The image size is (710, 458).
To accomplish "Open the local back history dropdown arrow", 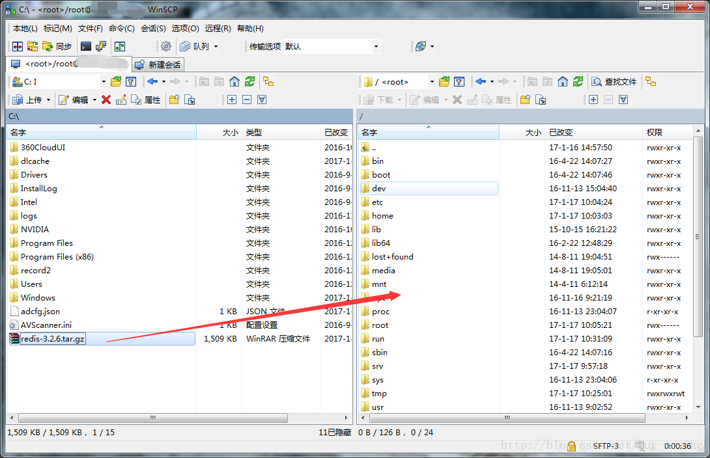I will [x=164, y=81].
